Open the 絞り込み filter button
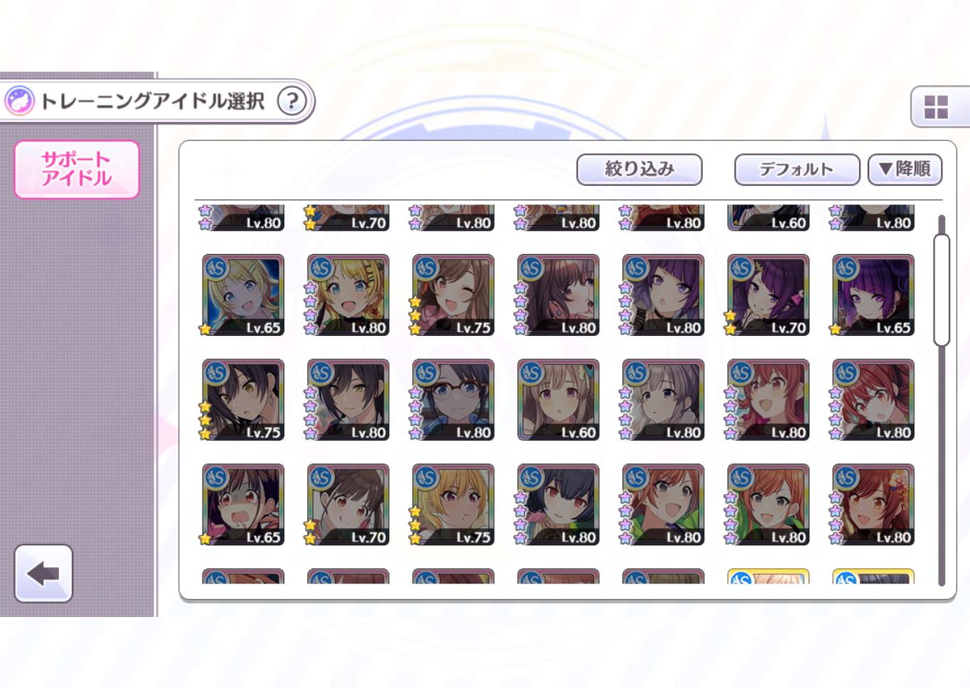 point(640,170)
